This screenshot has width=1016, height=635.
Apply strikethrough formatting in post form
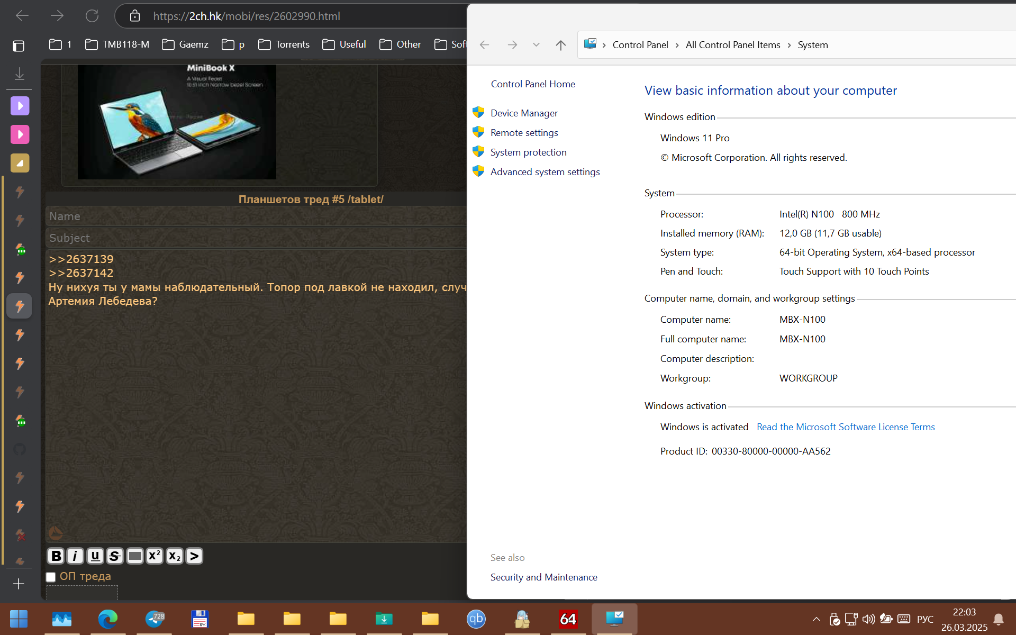pyautogui.click(x=114, y=556)
